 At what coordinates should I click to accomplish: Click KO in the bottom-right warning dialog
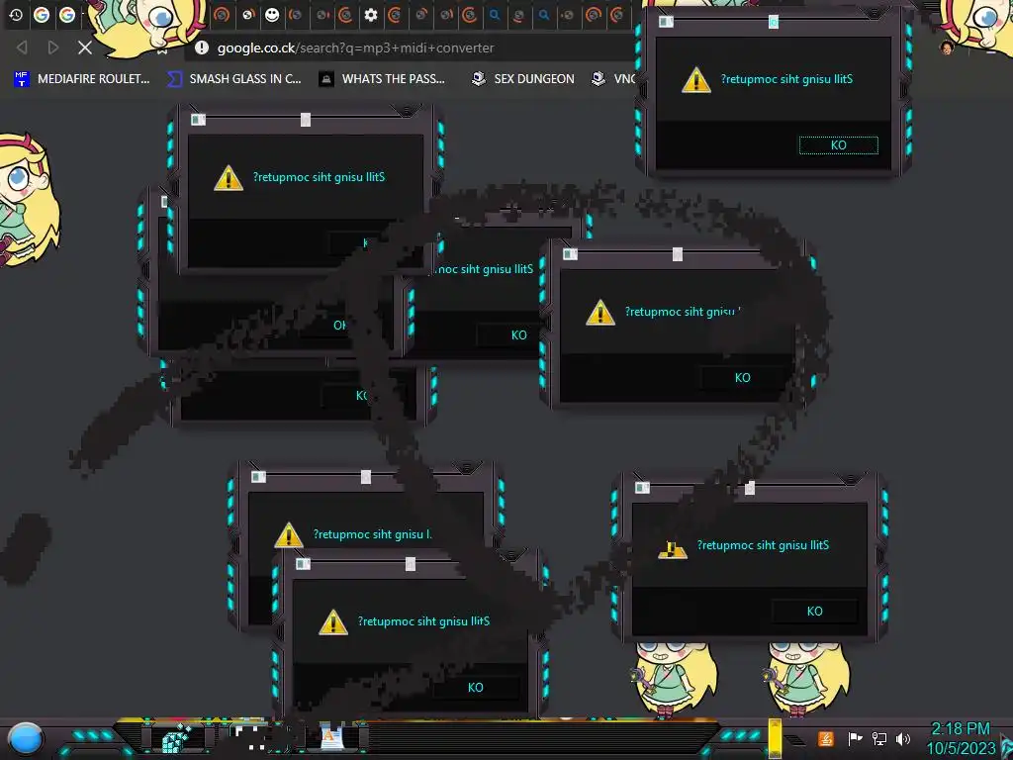click(x=815, y=611)
